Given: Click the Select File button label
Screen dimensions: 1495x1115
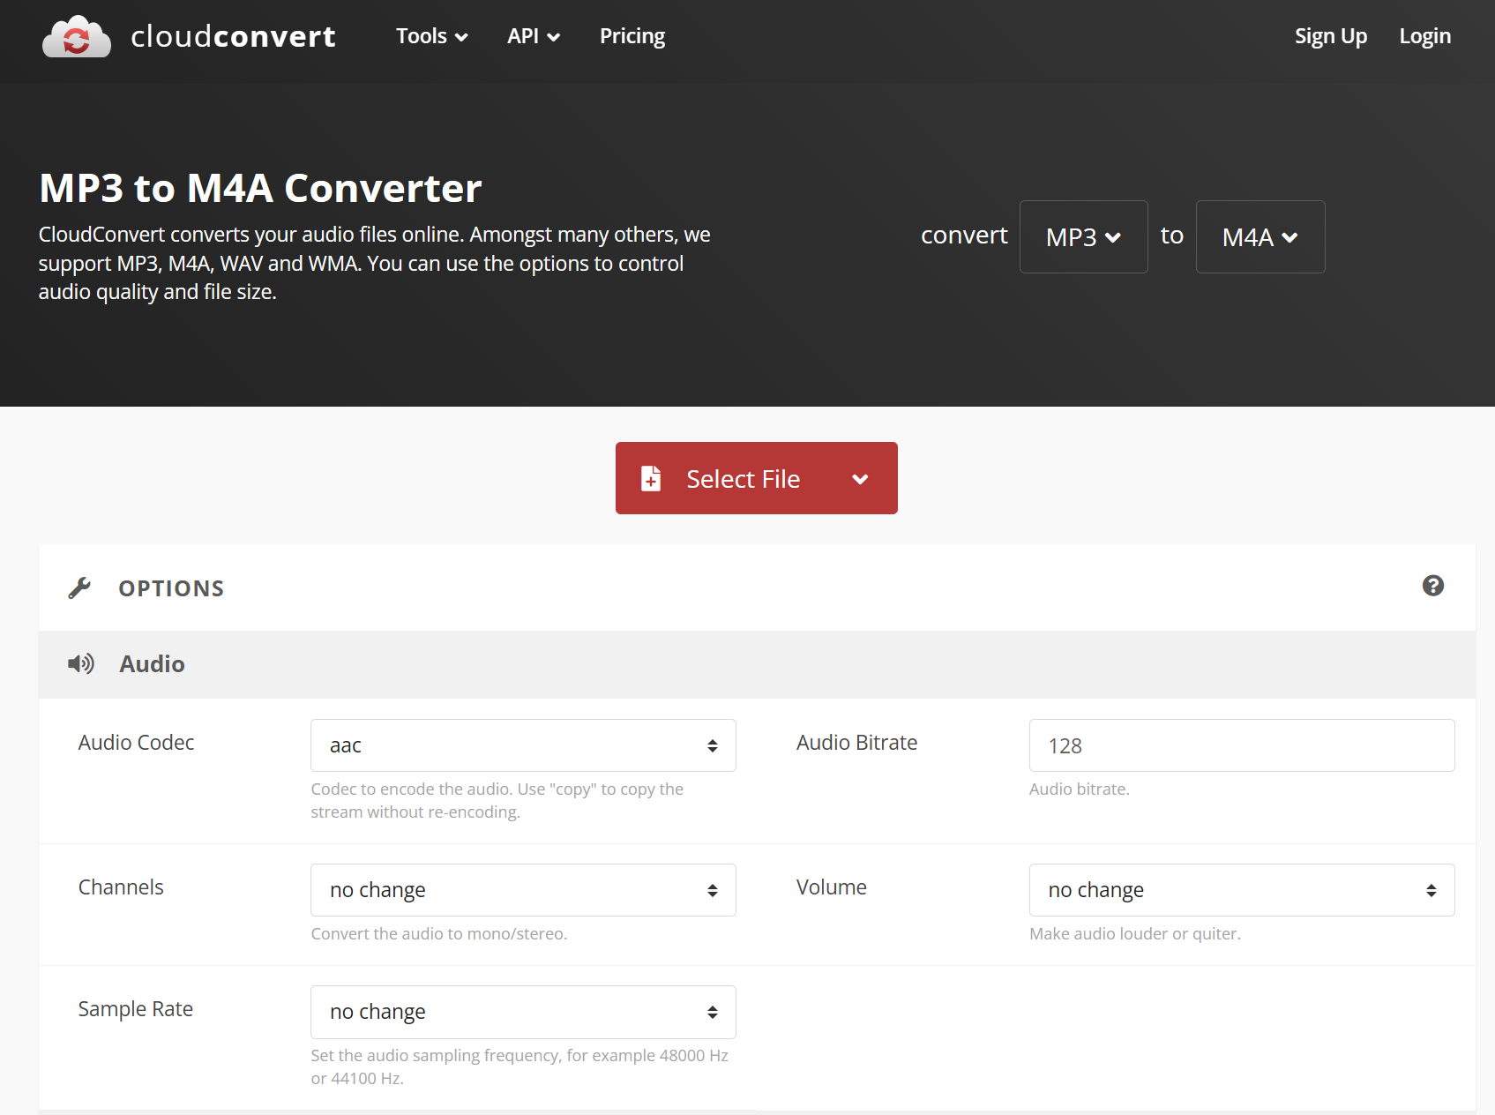Looking at the screenshot, I should pos(743,479).
